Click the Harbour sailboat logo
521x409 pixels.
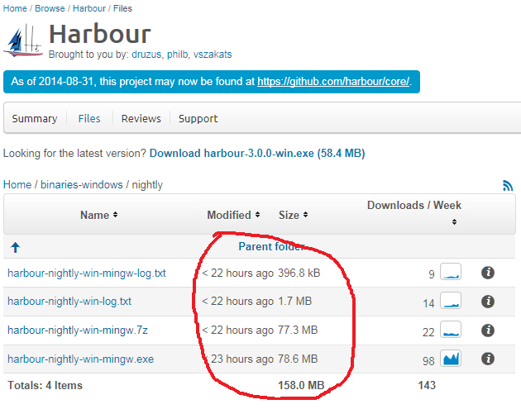coord(23,40)
